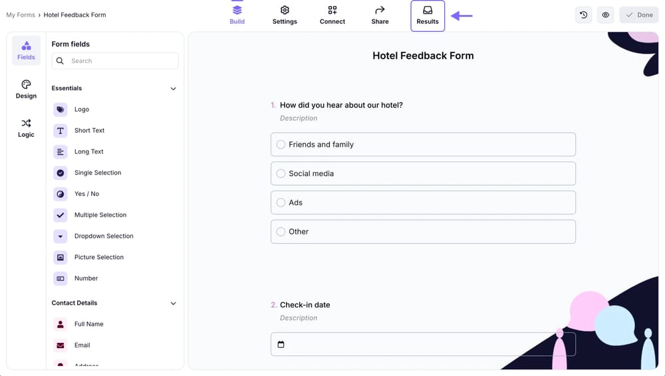Add a Short Text field
Image resolution: width=665 pixels, height=376 pixels.
click(89, 131)
